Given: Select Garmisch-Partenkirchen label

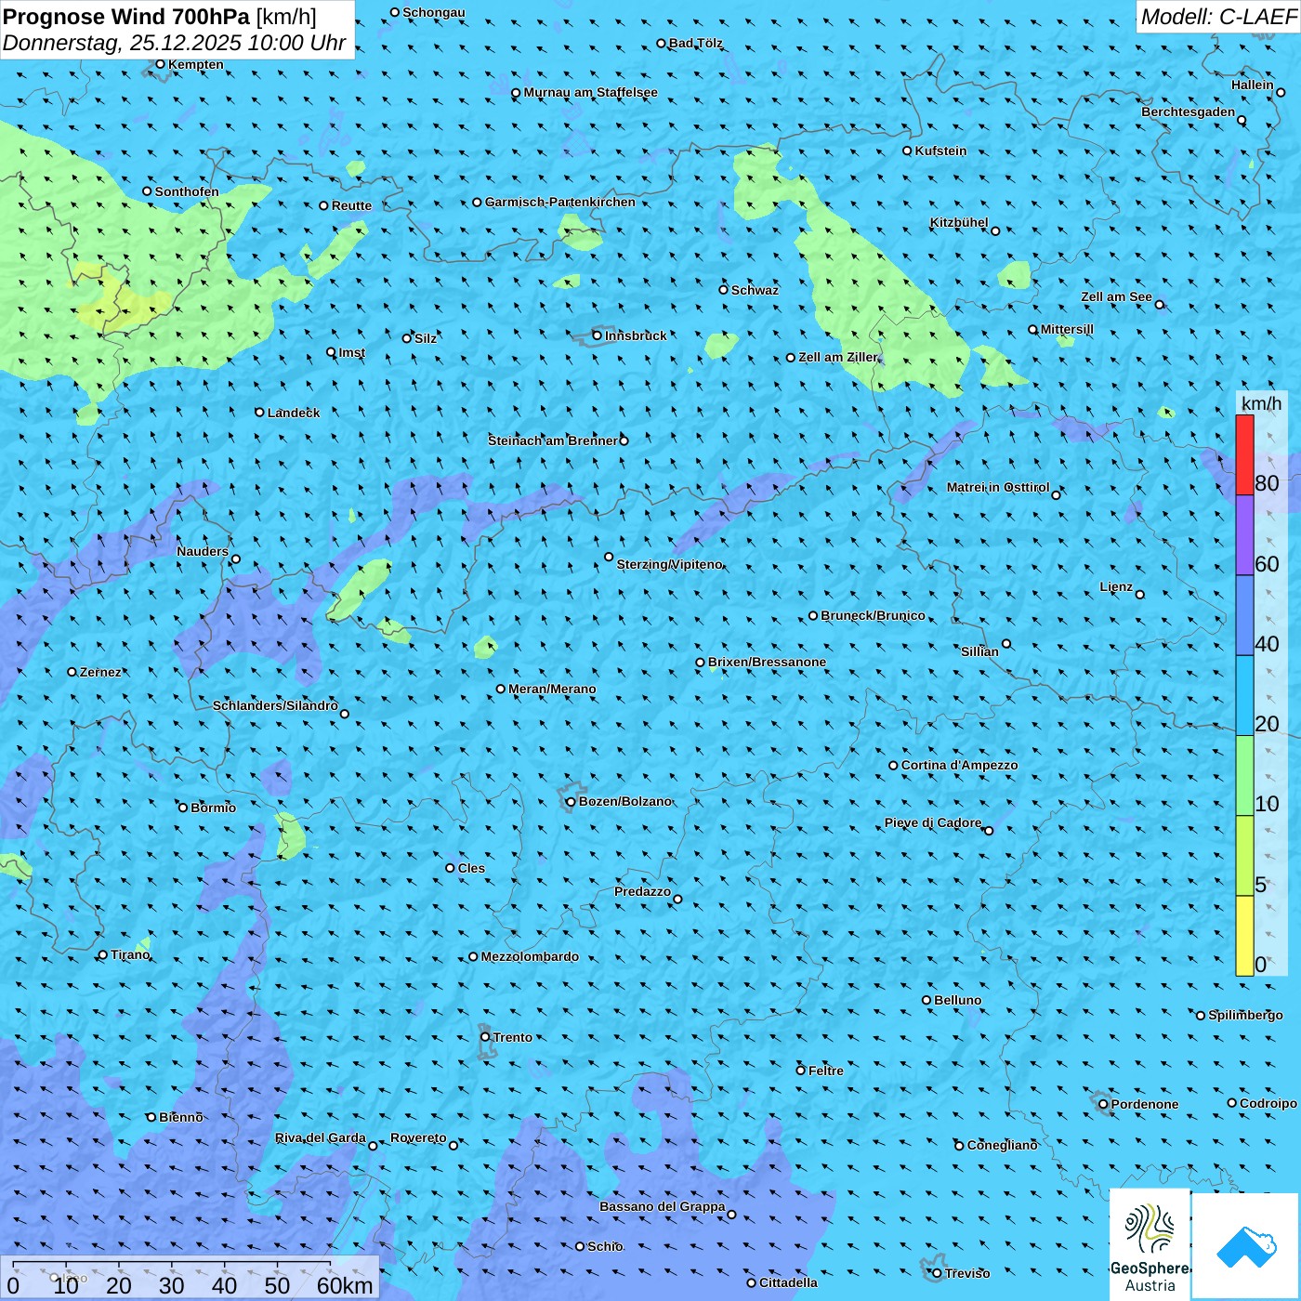Looking at the screenshot, I should pyautogui.click(x=560, y=202).
